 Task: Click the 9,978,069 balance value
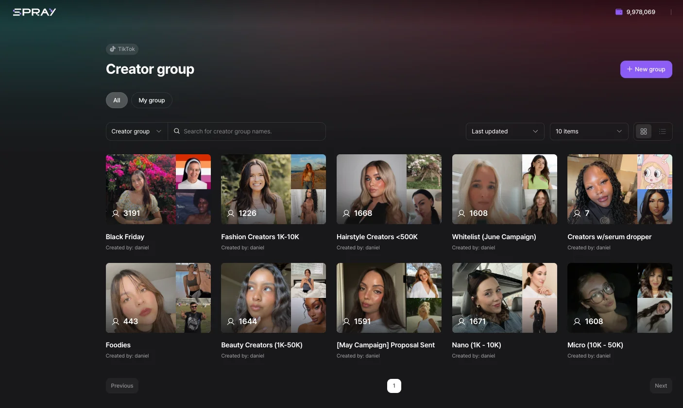[x=641, y=12]
